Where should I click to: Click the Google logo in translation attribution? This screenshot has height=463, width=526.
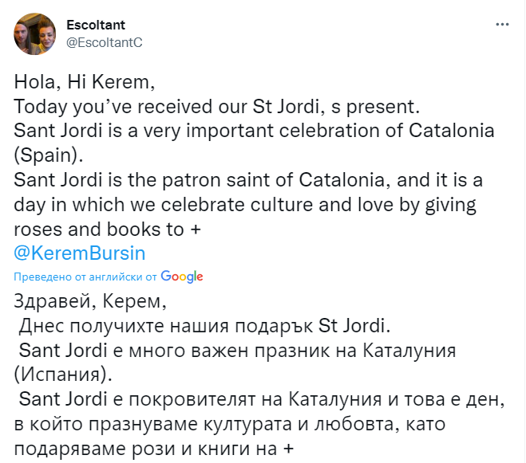click(182, 277)
